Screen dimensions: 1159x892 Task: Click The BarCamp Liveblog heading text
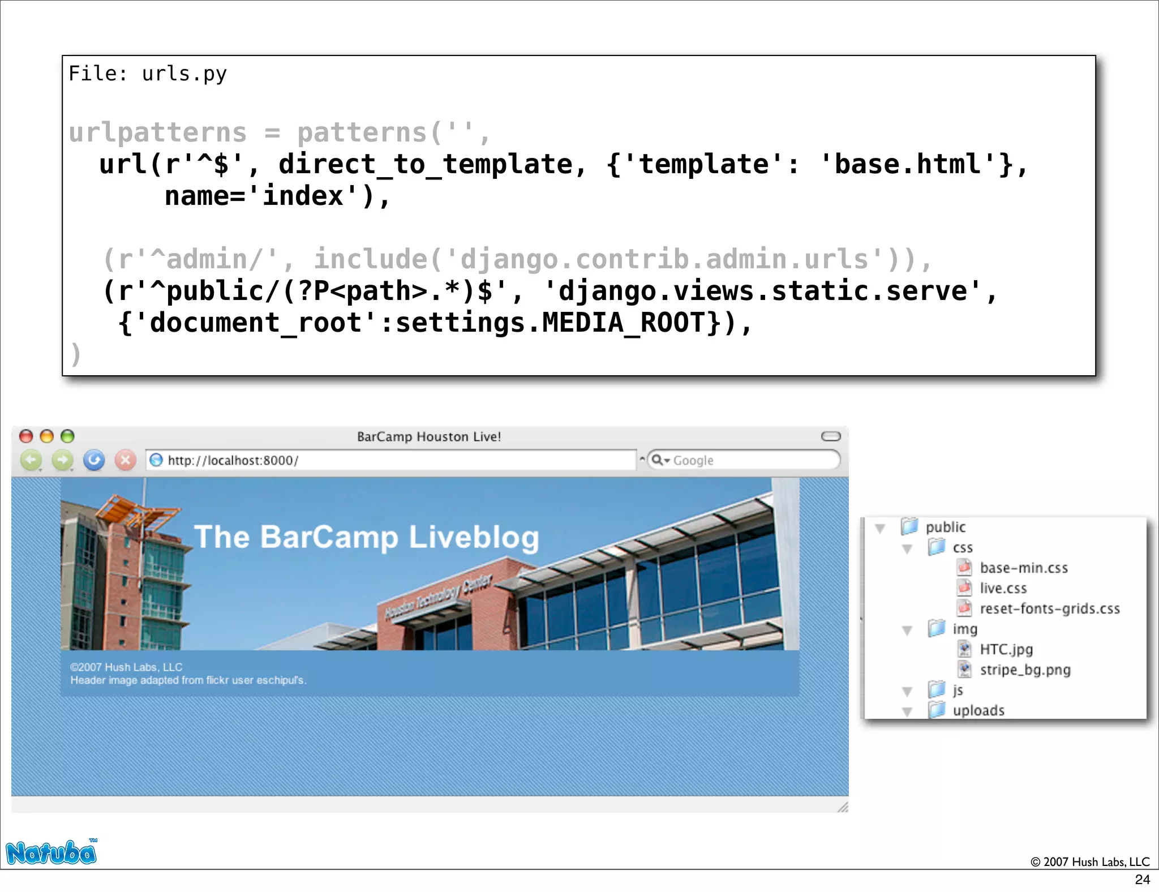[367, 537]
